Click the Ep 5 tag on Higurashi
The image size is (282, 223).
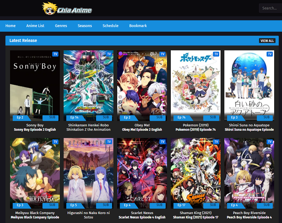point(75,206)
